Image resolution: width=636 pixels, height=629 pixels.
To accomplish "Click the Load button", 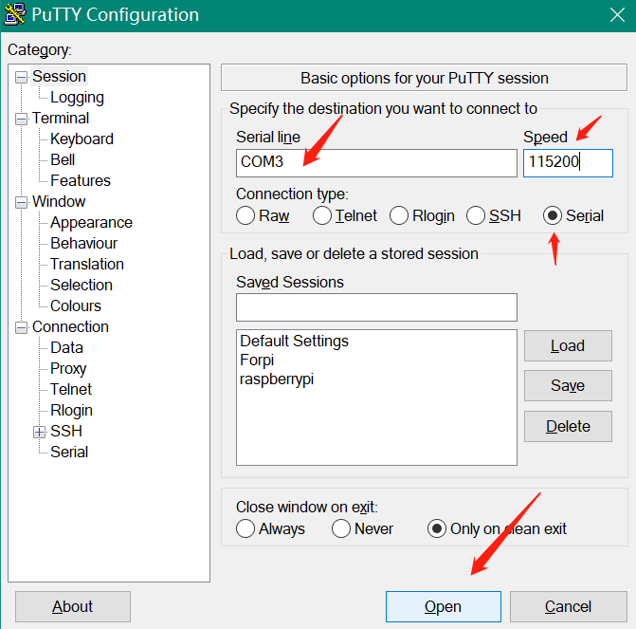I will 568,345.
